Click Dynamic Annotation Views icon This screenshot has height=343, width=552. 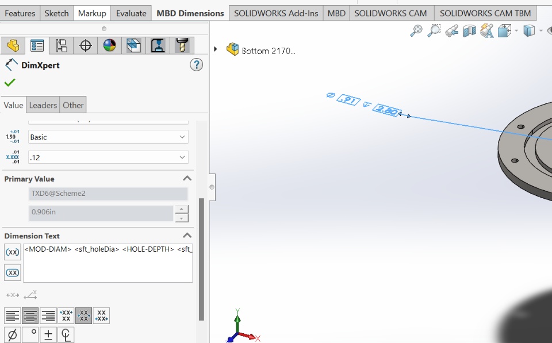point(487,30)
